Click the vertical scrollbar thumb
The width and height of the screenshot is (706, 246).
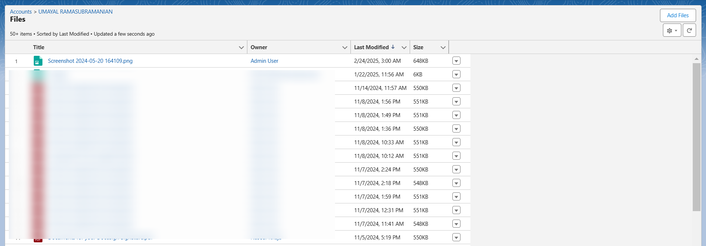(696, 137)
